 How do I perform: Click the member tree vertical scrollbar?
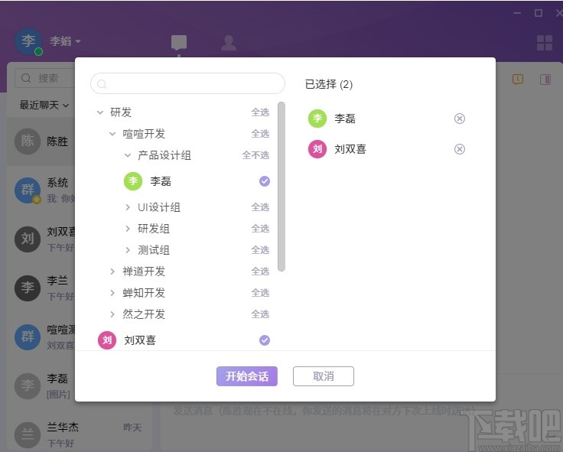click(x=281, y=187)
